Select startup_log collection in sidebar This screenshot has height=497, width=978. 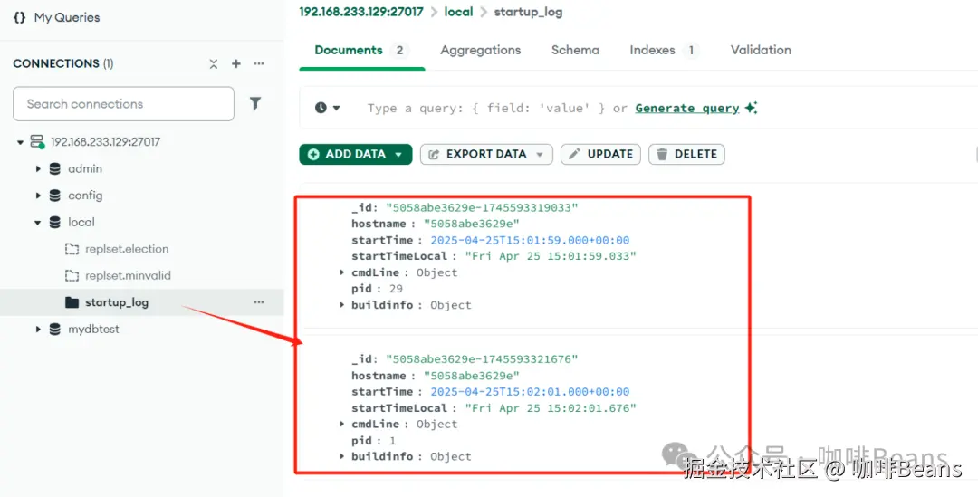[117, 303]
